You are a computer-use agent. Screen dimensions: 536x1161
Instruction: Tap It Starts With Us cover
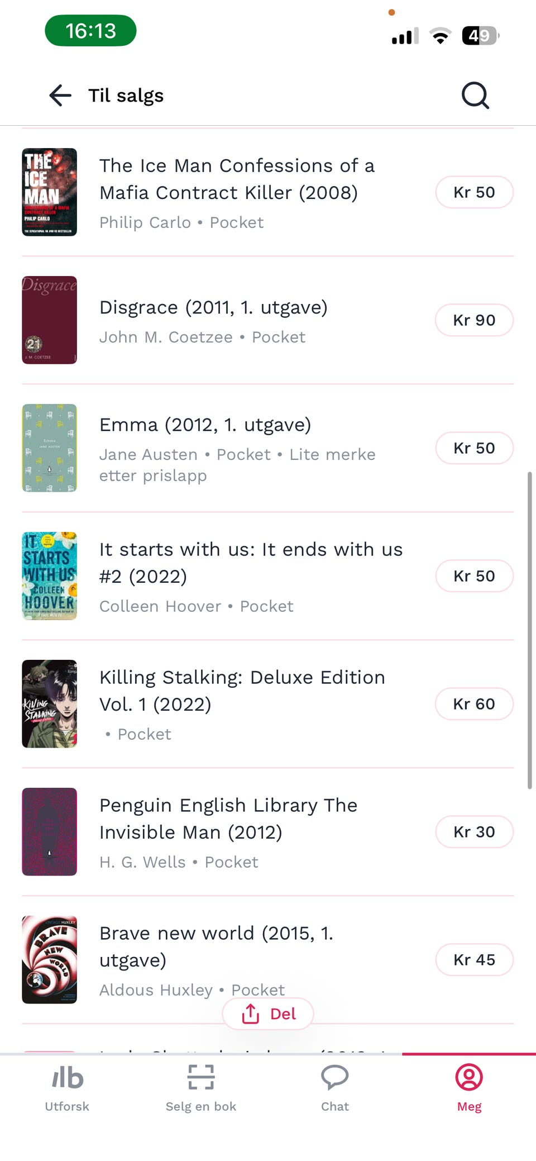[x=49, y=576]
